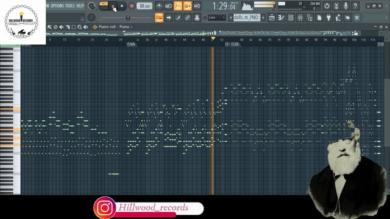The height and width of the screenshot is (219, 390).
Task: Open the help question mark icon
Action: coord(355,5)
